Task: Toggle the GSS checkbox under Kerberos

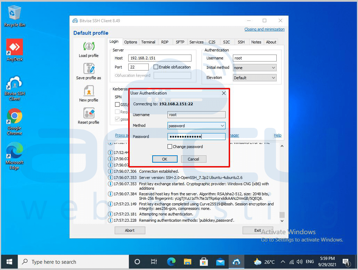Action: click(117, 105)
